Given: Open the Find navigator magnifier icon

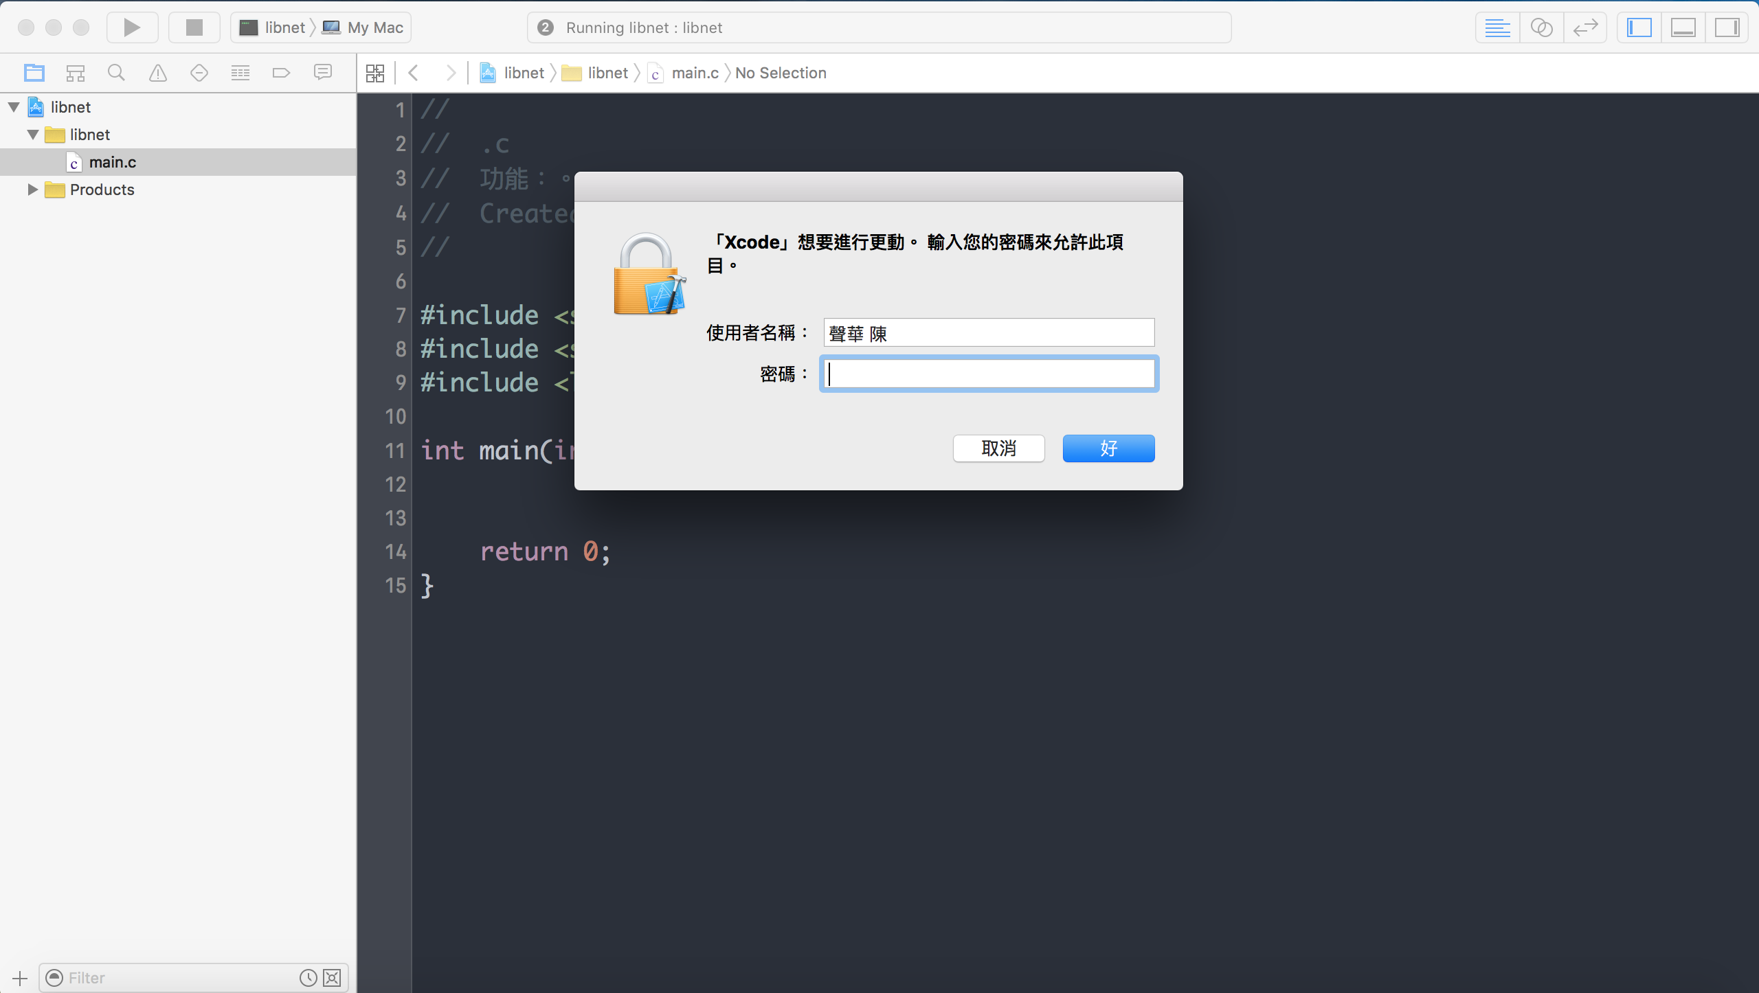Looking at the screenshot, I should click(x=116, y=73).
